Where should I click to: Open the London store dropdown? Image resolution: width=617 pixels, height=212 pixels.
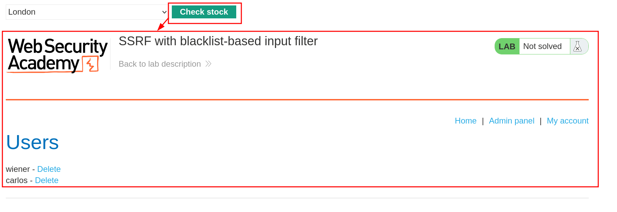coord(85,12)
